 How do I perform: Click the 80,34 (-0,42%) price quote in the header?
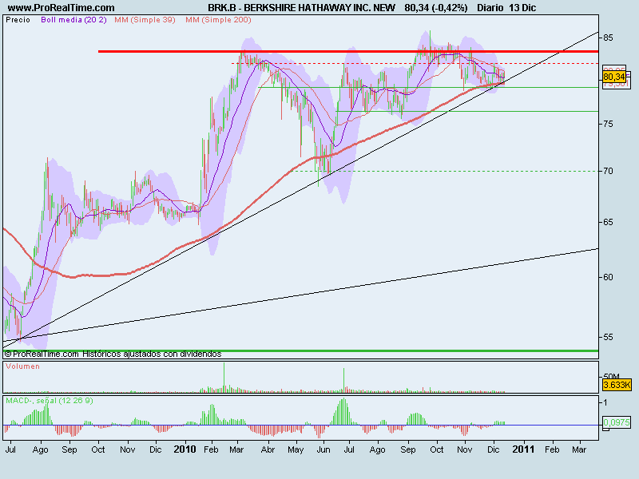point(436,8)
